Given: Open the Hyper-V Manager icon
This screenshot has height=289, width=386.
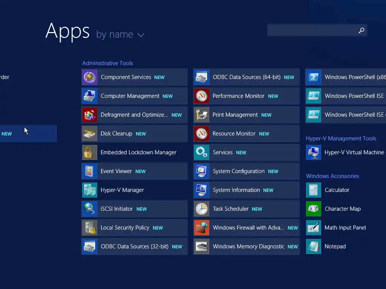Looking at the screenshot, I should tap(90, 190).
